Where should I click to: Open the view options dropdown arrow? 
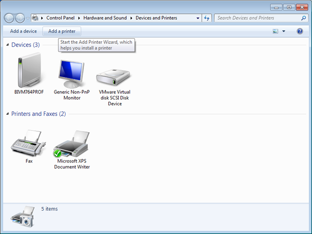click(x=284, y=31)
